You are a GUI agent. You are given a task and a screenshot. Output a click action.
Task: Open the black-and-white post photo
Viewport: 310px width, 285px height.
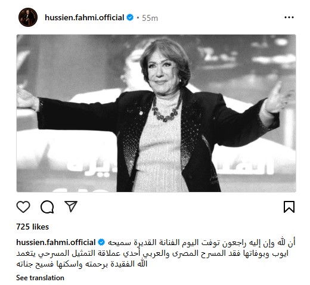click(x=156, y=113)
